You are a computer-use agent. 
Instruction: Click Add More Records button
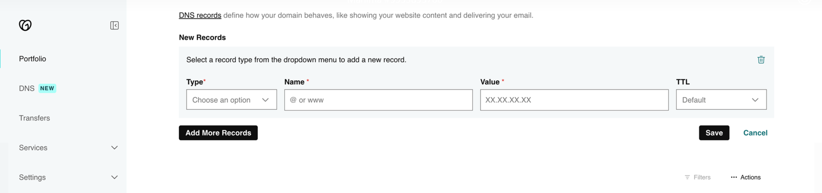pos(218,133)
